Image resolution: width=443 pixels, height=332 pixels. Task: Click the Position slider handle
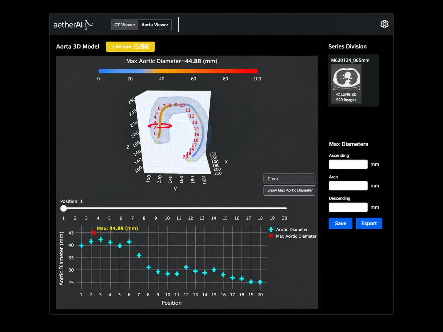point(64,208)
